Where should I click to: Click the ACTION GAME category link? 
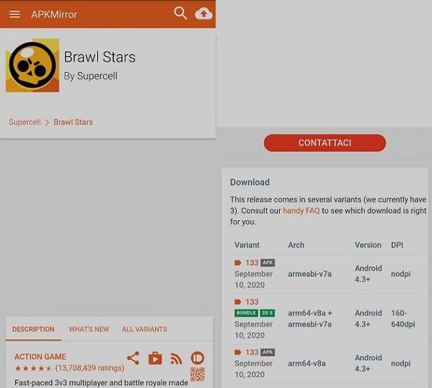point(40,357)
